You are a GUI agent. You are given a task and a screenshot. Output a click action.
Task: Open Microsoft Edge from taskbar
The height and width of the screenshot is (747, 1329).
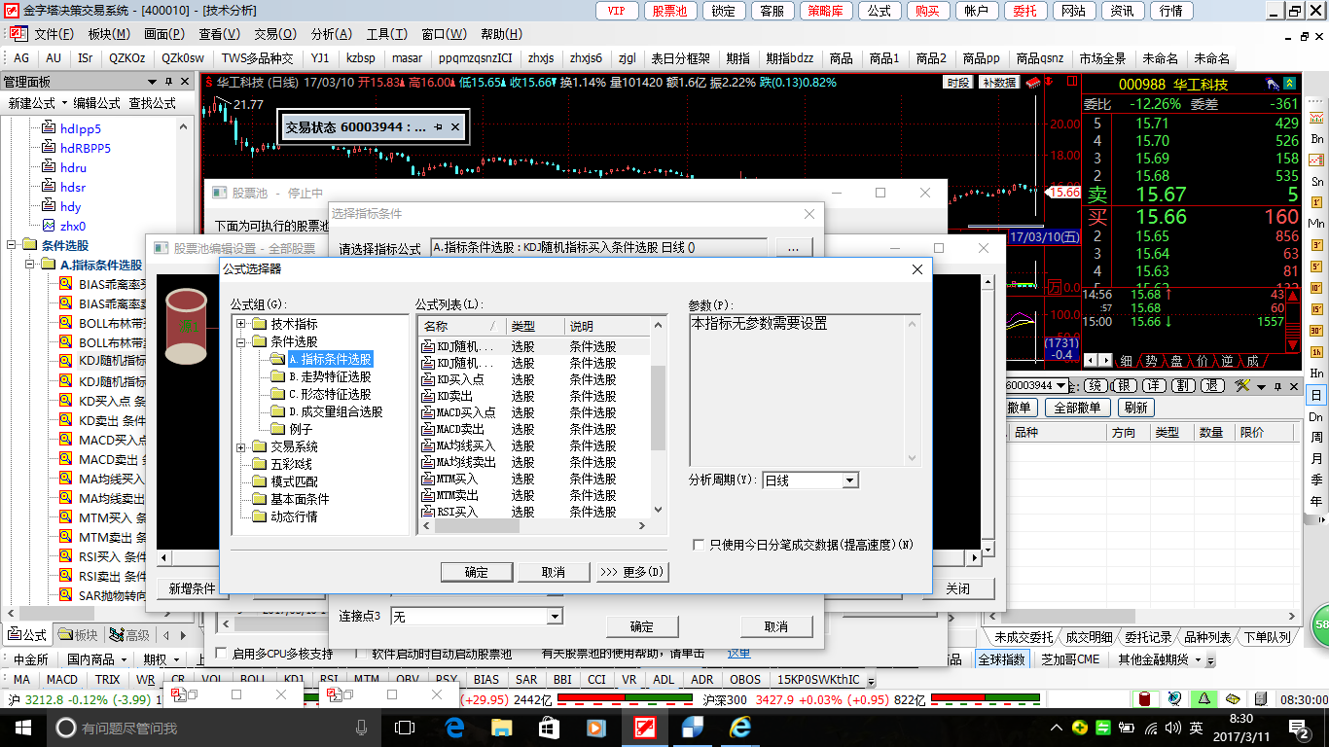tap(453, 728)
